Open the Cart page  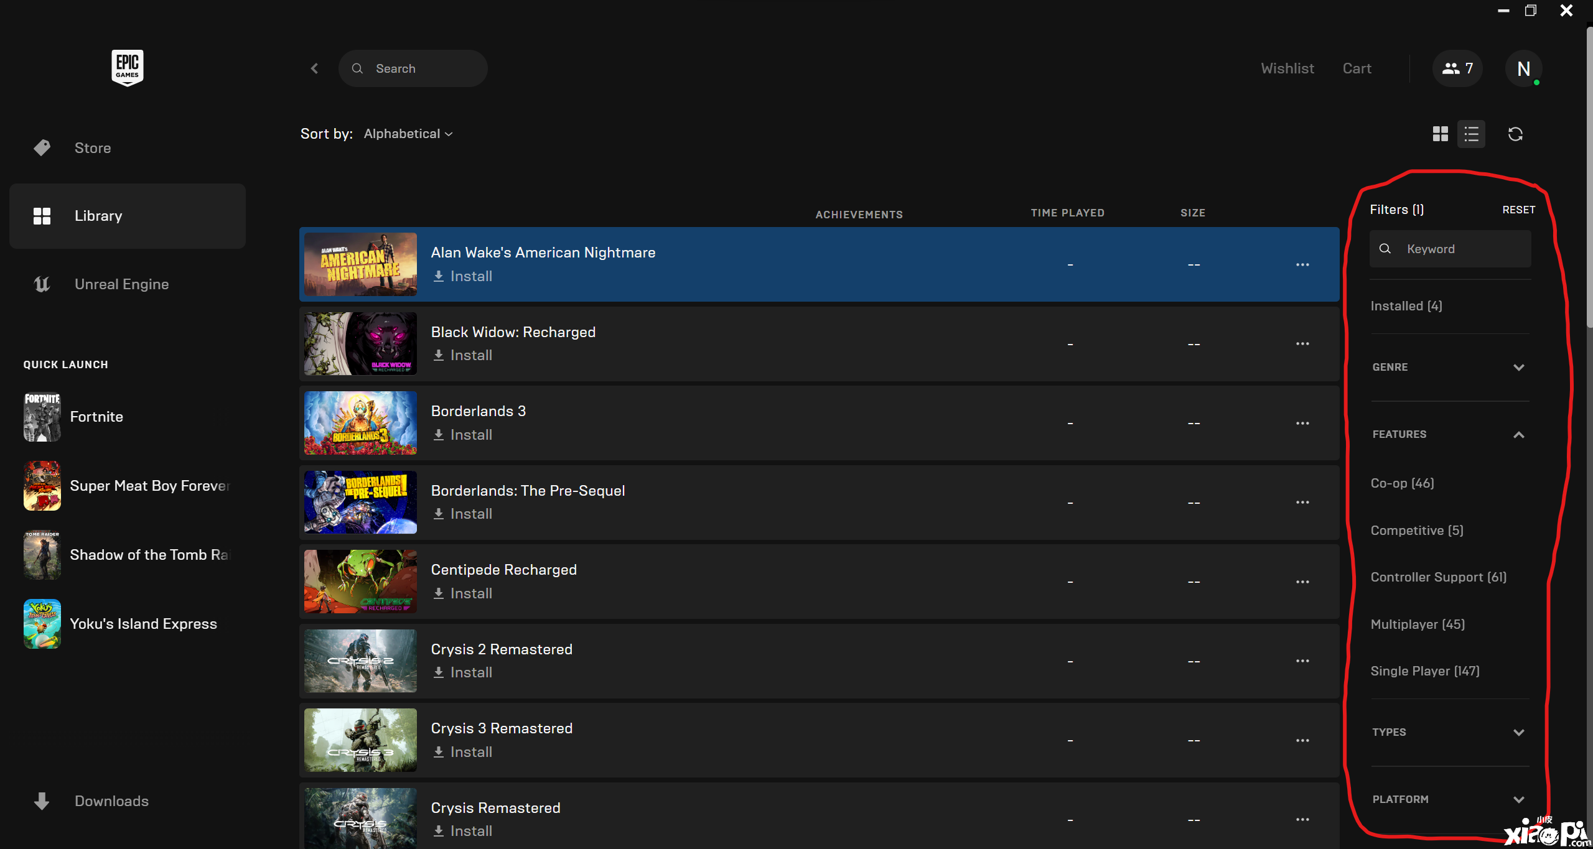tap(1357, 68)
